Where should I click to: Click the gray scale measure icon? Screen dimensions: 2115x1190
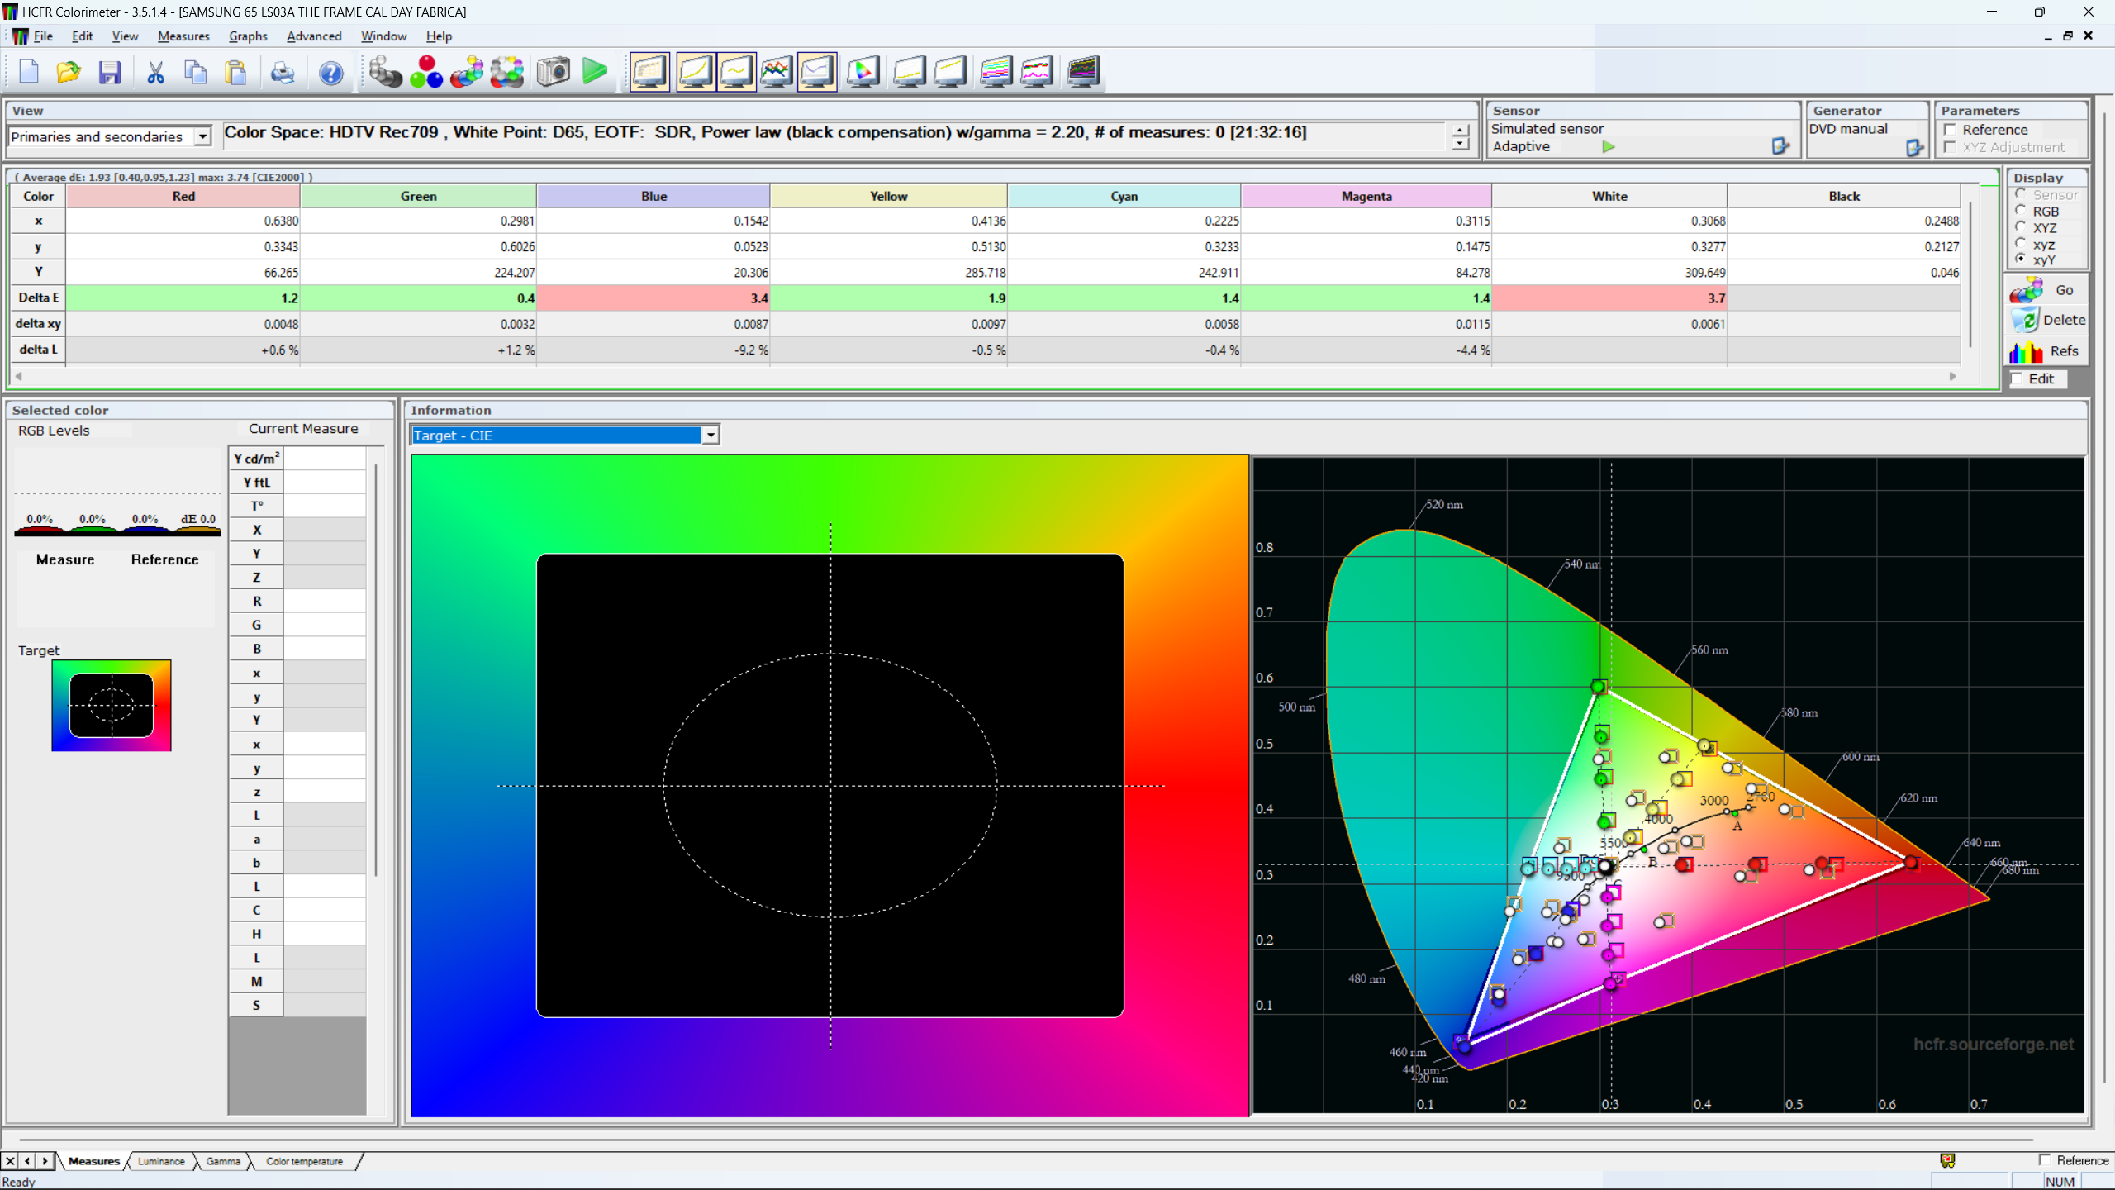coord(384,72)
